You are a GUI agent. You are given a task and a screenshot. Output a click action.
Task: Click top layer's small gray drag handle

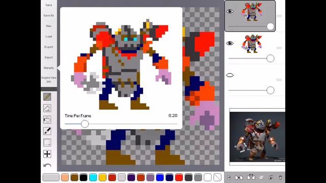click(x=279, y=16)
